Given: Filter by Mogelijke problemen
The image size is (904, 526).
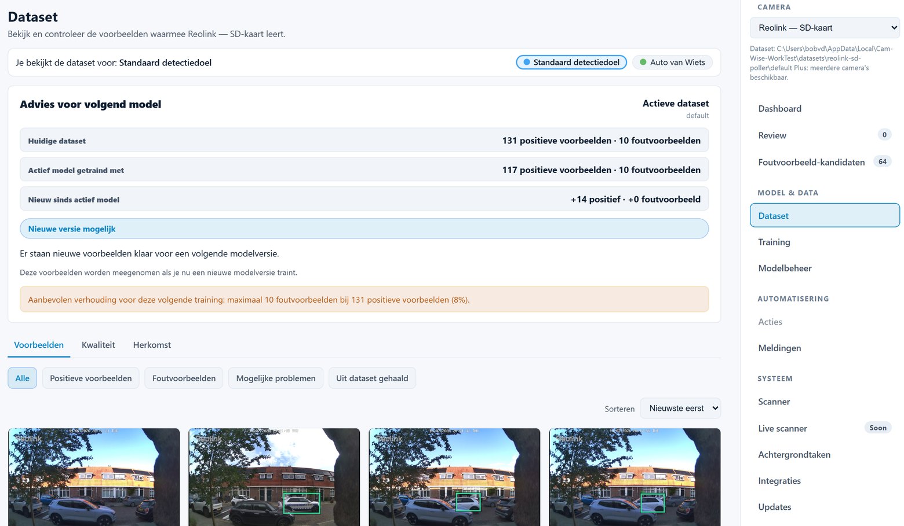Looking at the screenshot, I should (276, 378).
